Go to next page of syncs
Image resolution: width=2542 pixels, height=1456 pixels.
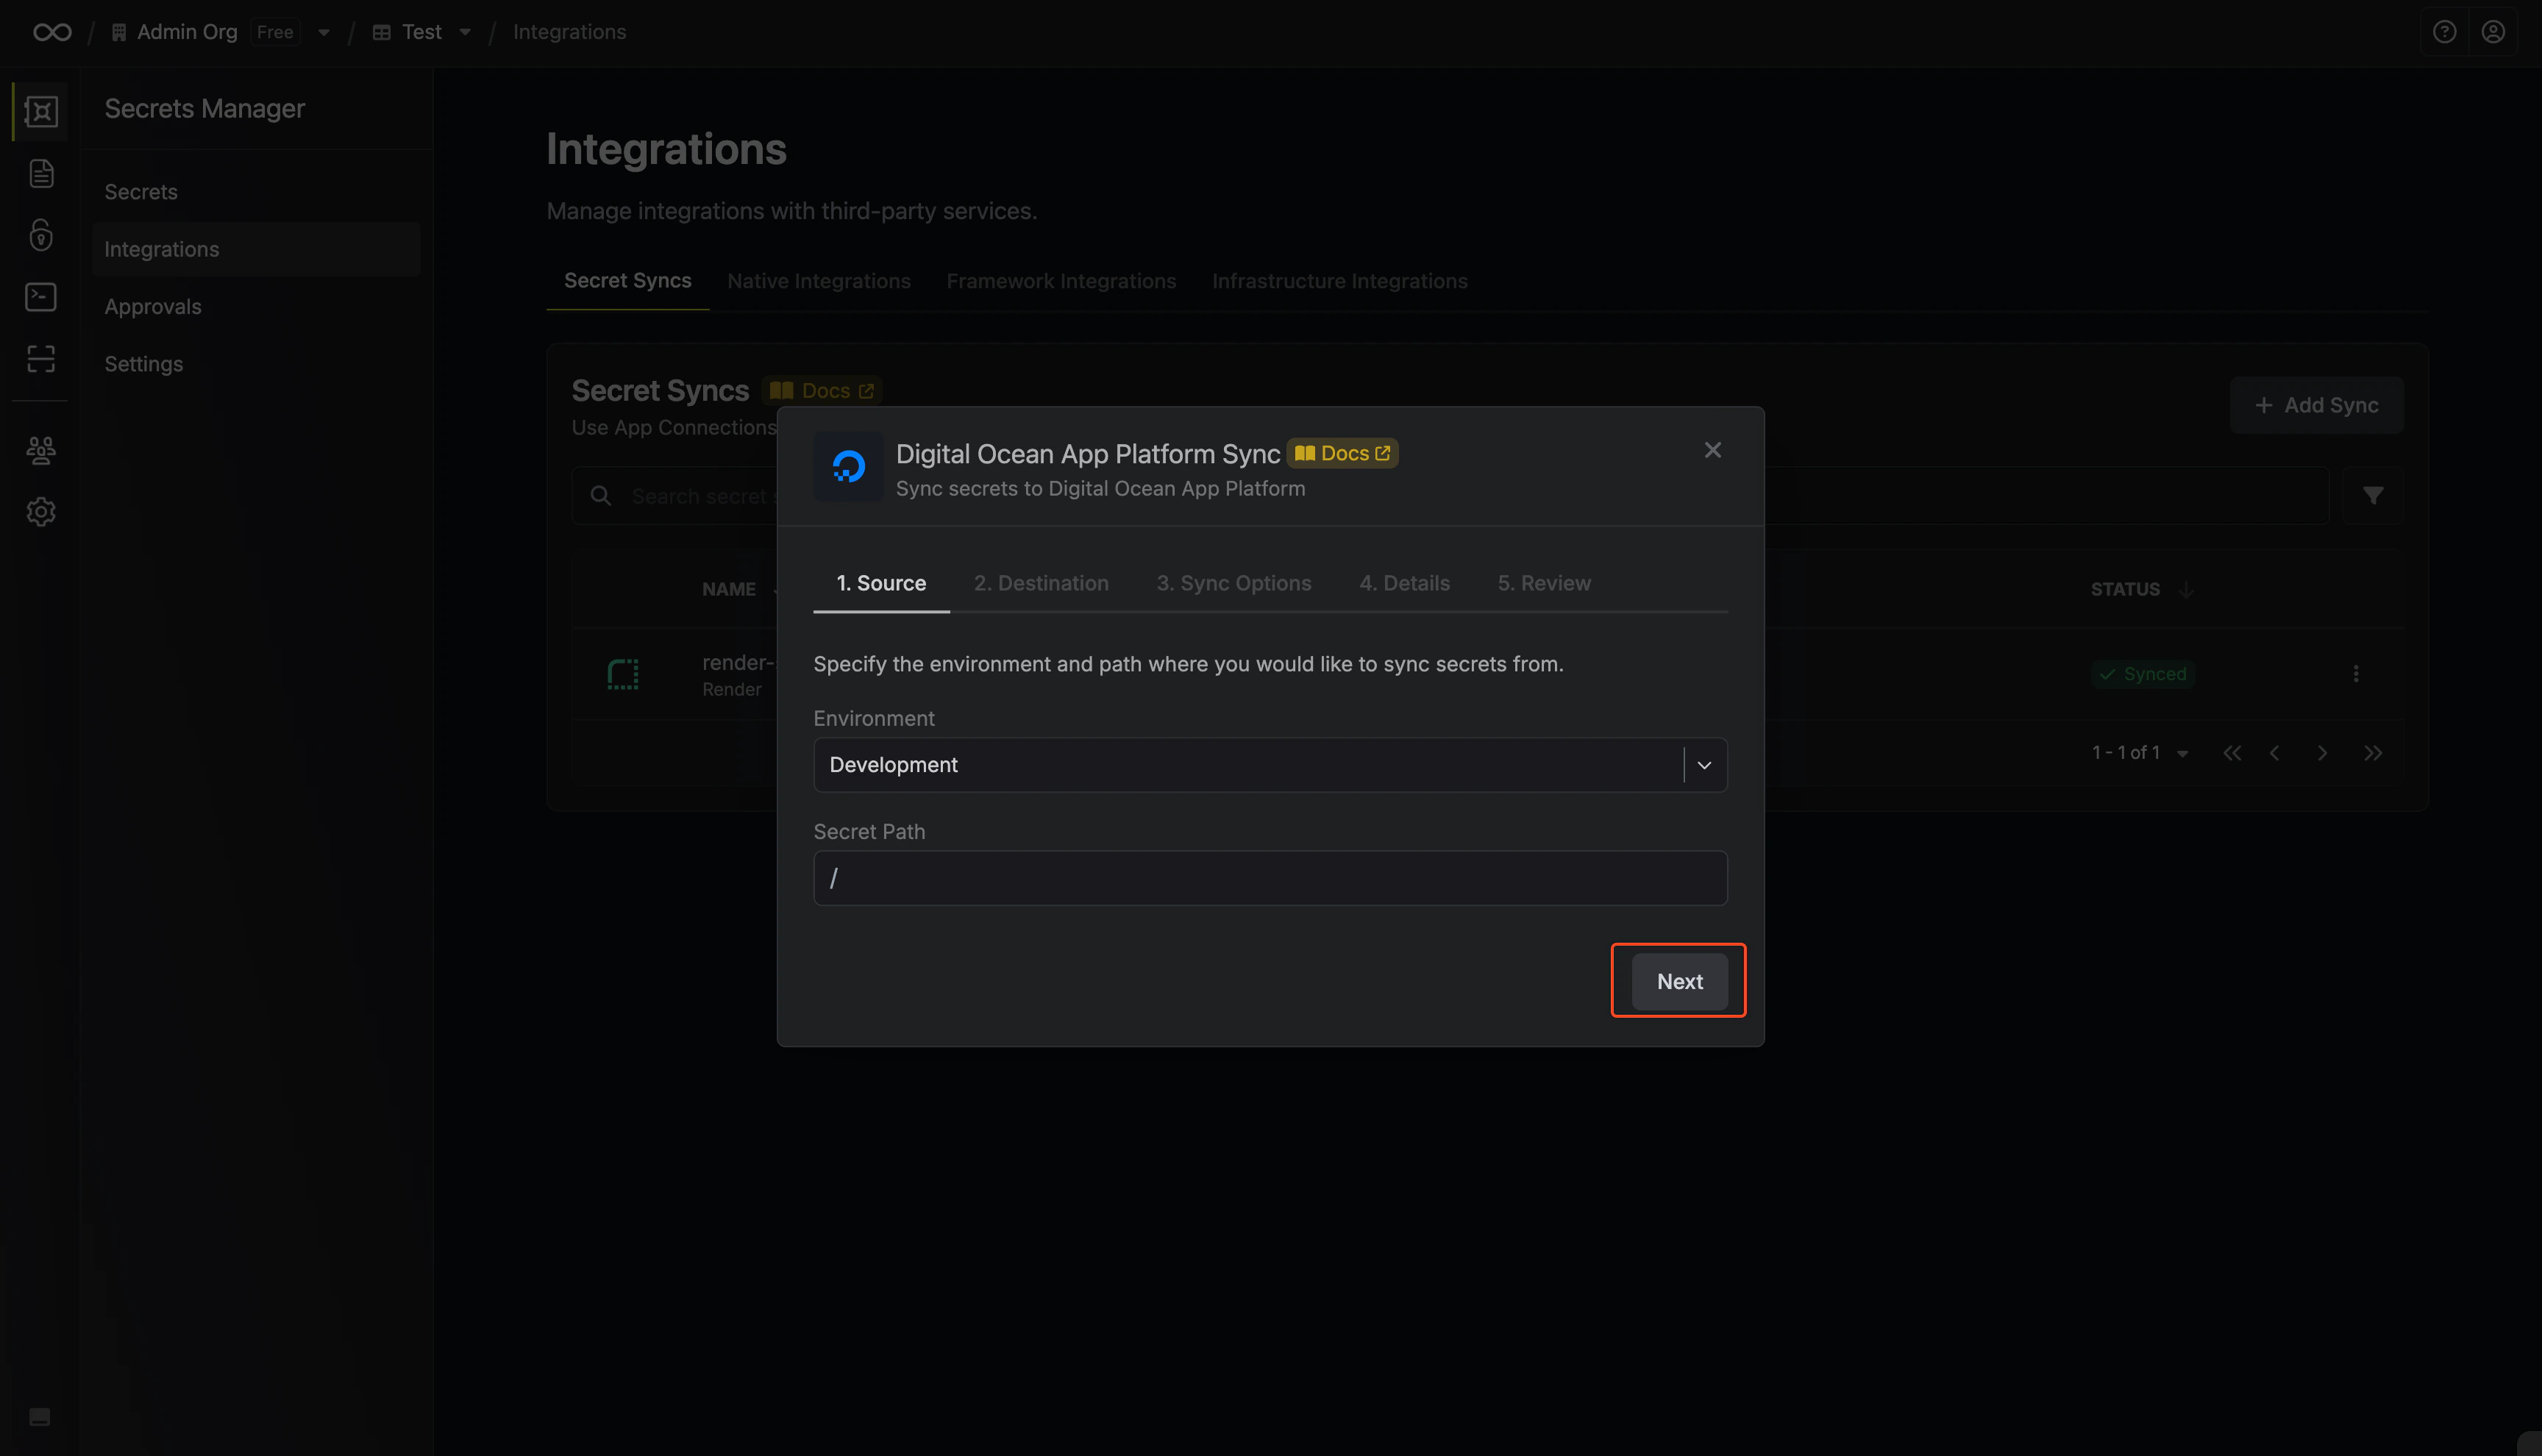tap(2322, 753)
